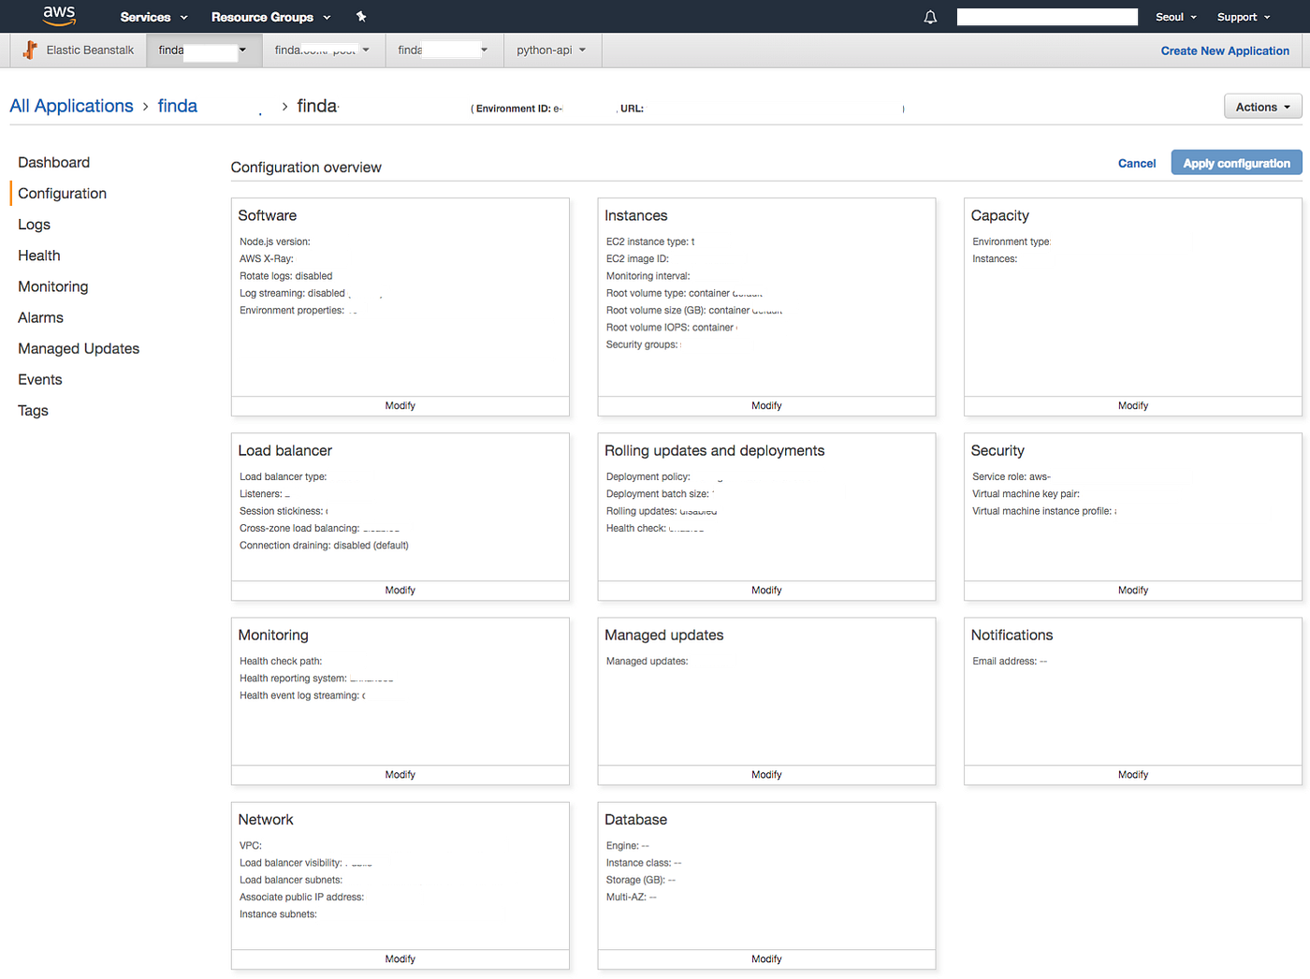Click the 'Configuration overview' heading
1310x979 pixels.
pos(306,168)
